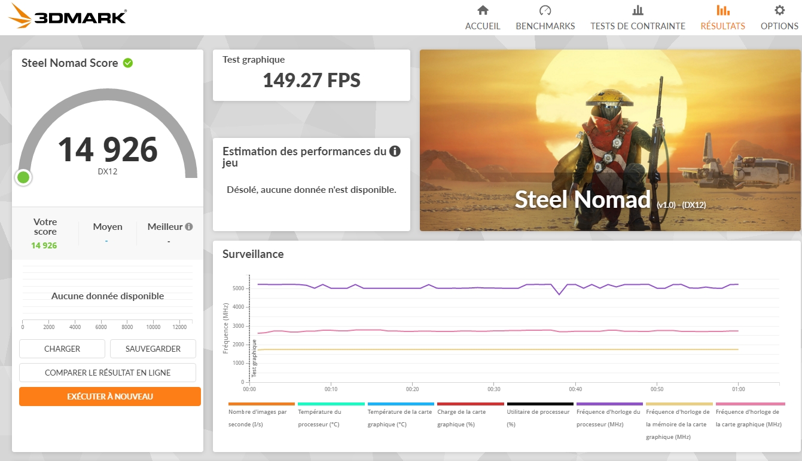Click the green 14 926 score value
The image size is (802, 461).
click(x=45, y=245)
